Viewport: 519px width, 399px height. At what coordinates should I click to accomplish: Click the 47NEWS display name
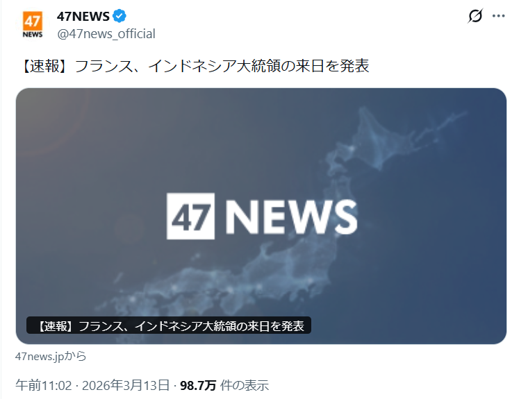pos(83,16)
